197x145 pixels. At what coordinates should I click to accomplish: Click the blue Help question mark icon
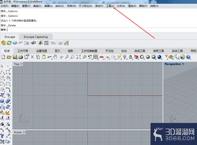click(188, 57)
